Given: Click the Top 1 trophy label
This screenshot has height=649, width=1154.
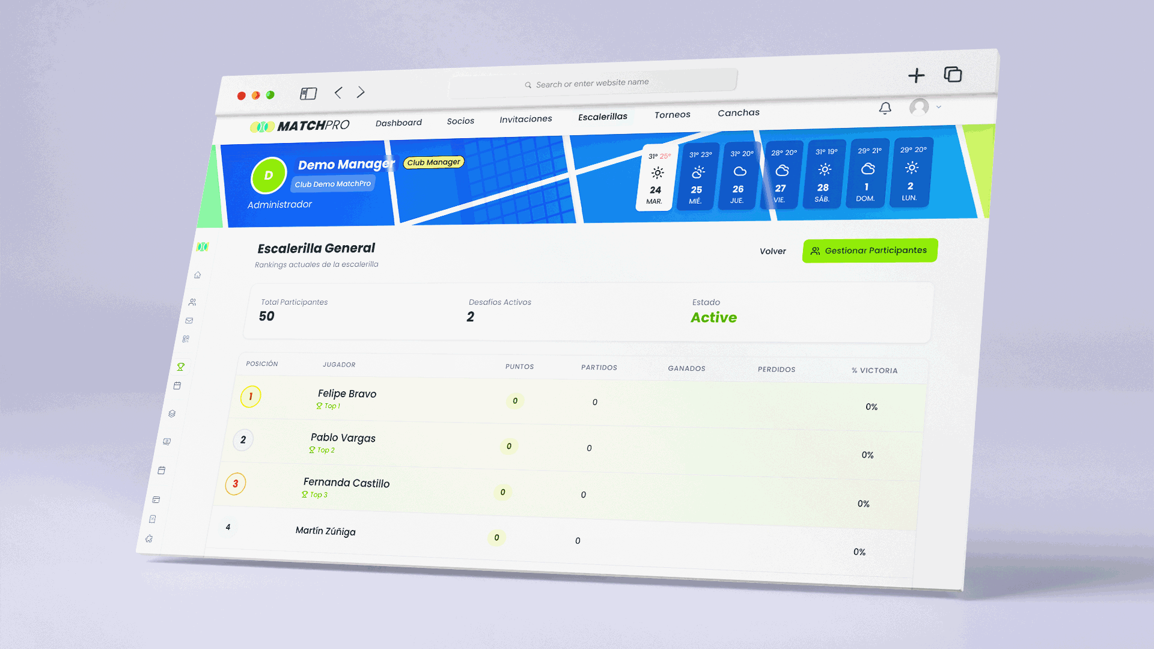Looking at the screenshot, I should 328,406.
